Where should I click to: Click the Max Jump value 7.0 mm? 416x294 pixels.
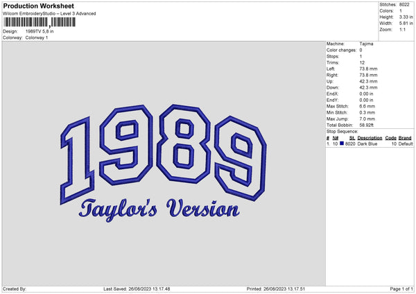(367, 119)
